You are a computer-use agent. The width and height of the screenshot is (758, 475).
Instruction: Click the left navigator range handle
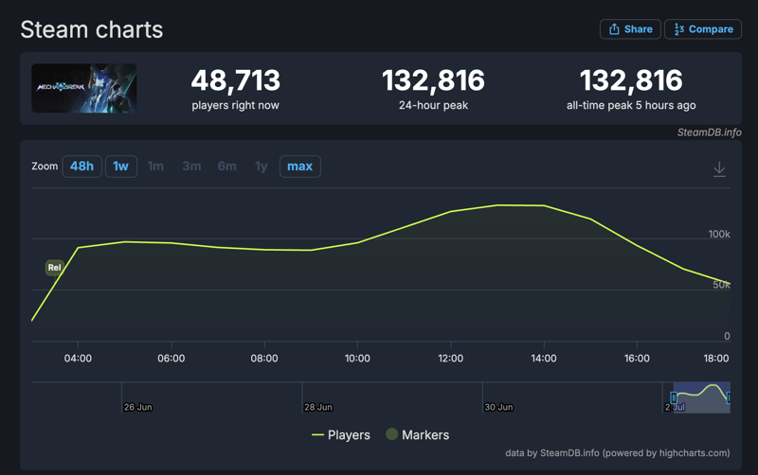click(x=674, y=397)
